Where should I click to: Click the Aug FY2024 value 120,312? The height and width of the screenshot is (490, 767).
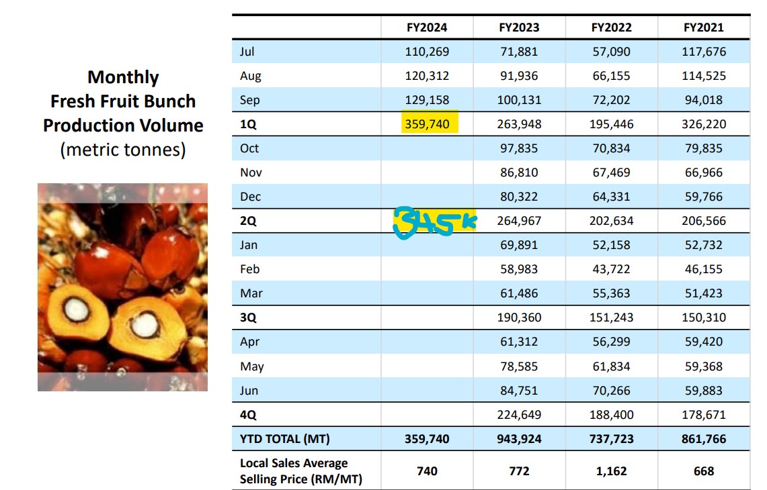pos(427,76)
